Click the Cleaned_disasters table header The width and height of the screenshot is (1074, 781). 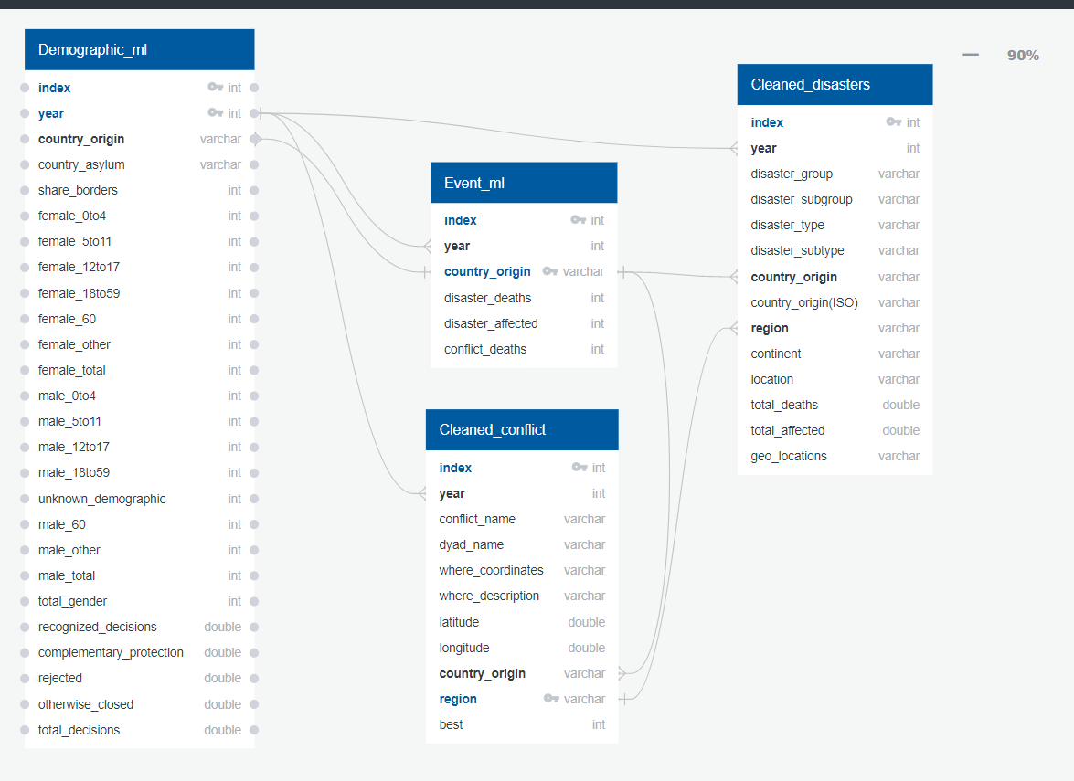[834, 84]
